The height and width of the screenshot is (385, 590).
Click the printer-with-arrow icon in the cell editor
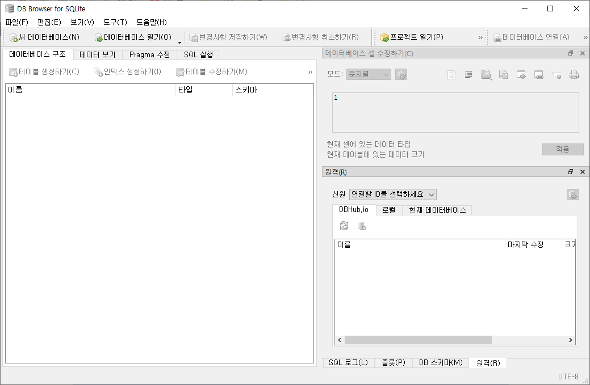click(487, 75)
